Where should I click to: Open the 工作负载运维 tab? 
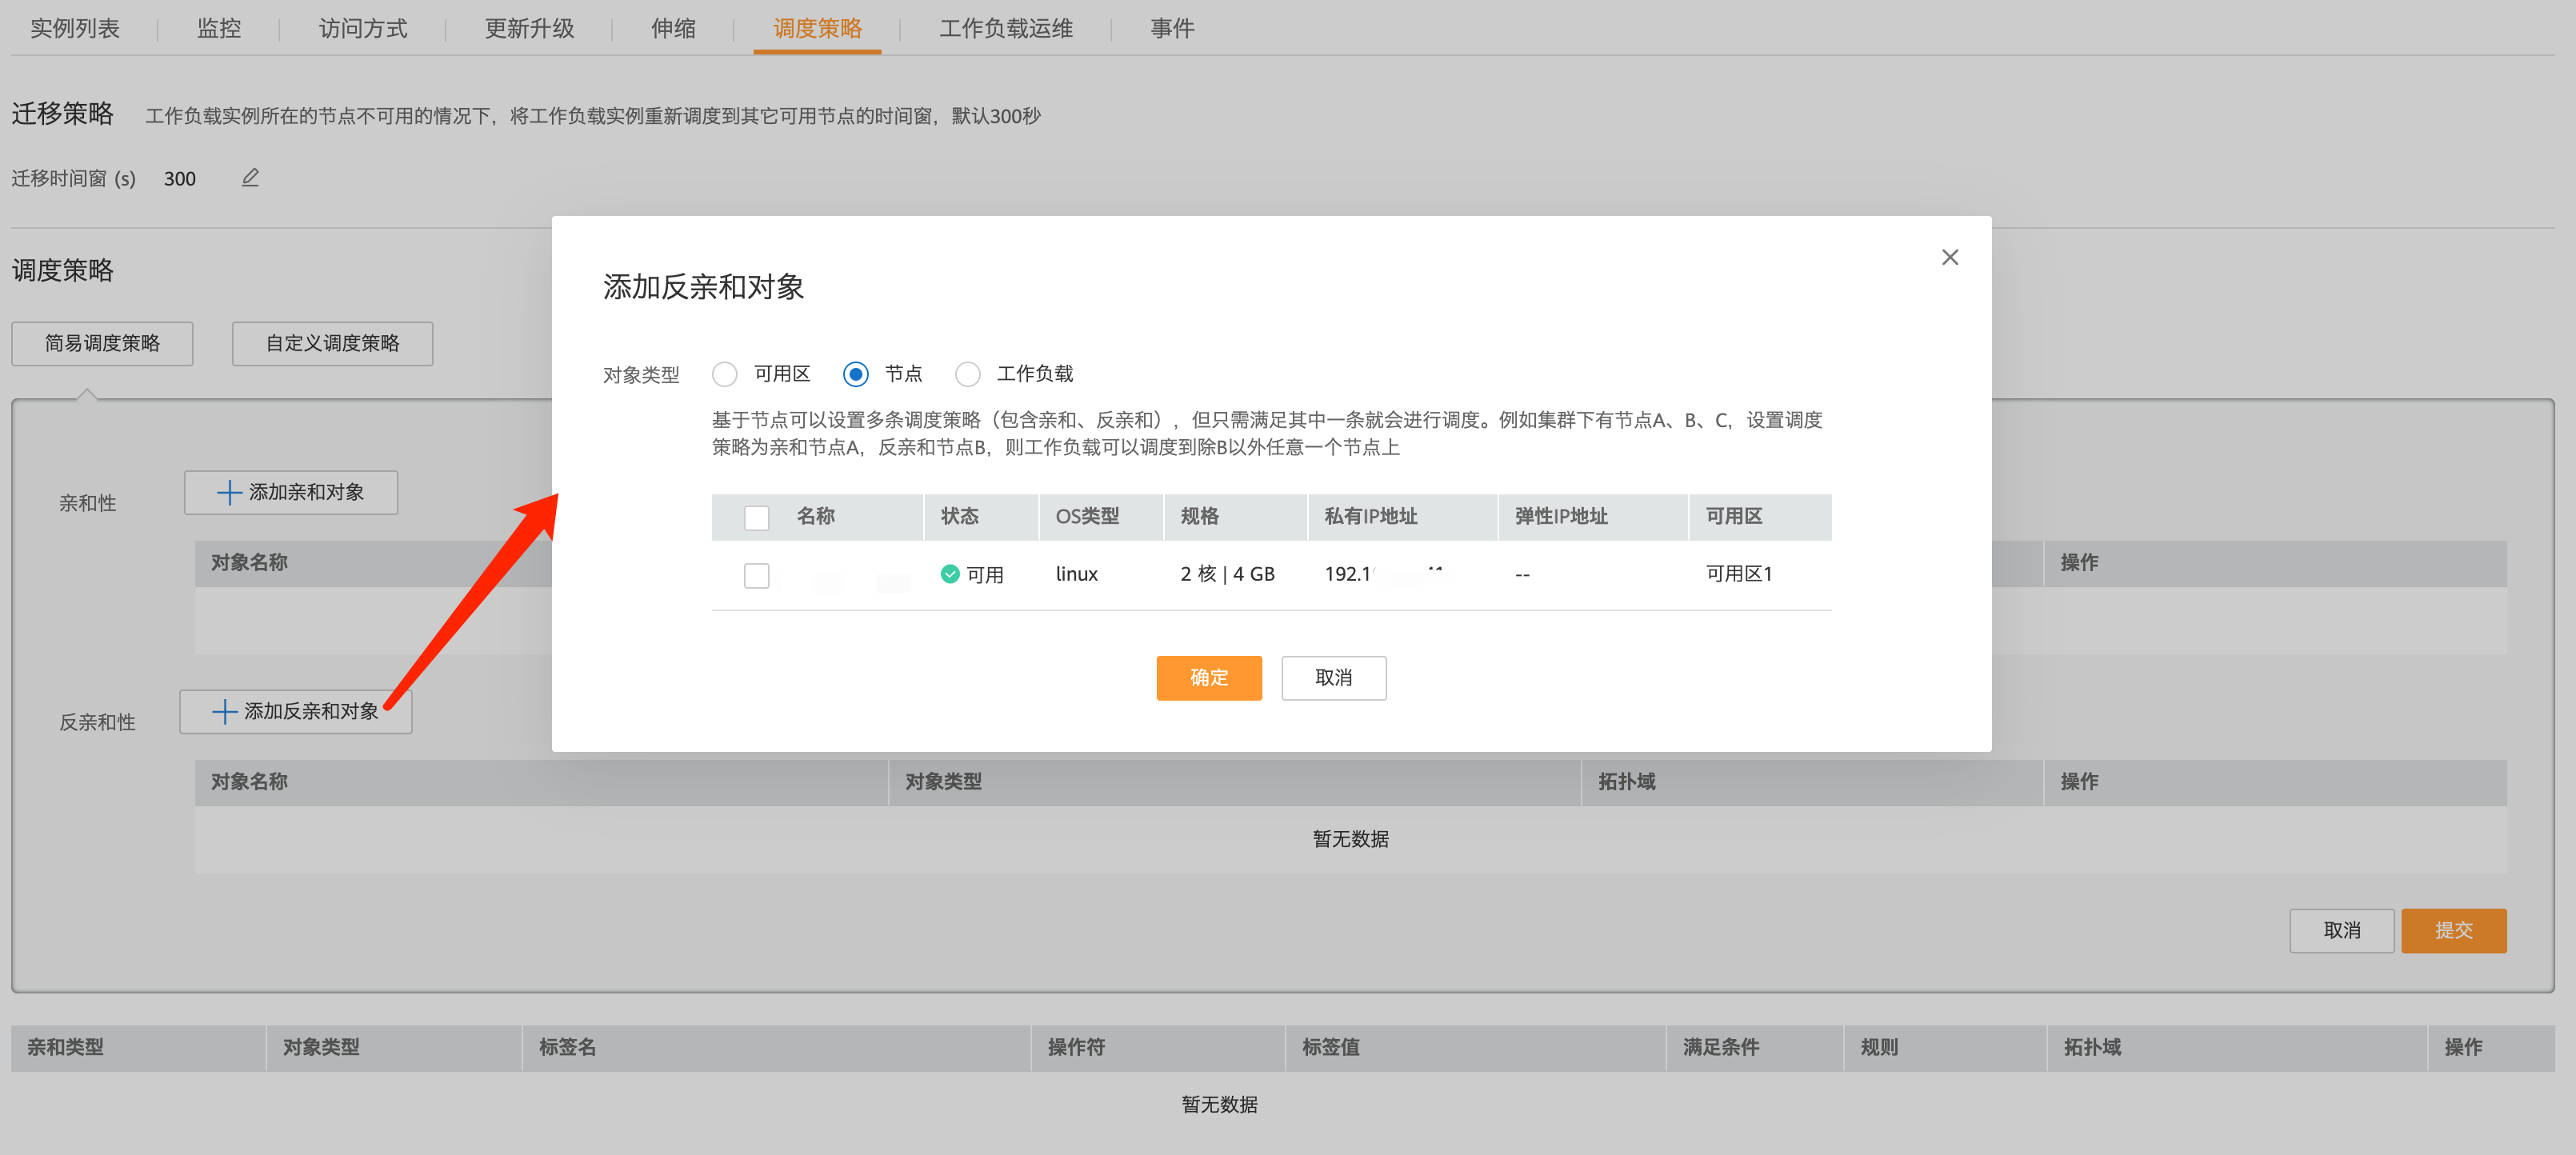tap(1006, 28)
